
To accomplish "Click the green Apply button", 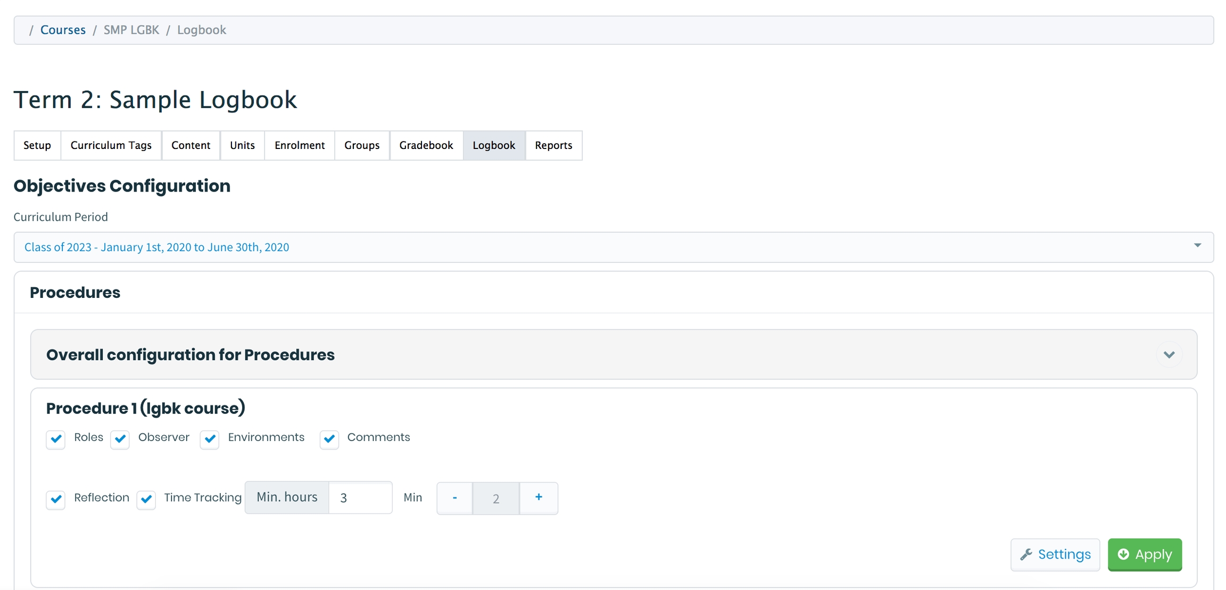I will 1145,554.
